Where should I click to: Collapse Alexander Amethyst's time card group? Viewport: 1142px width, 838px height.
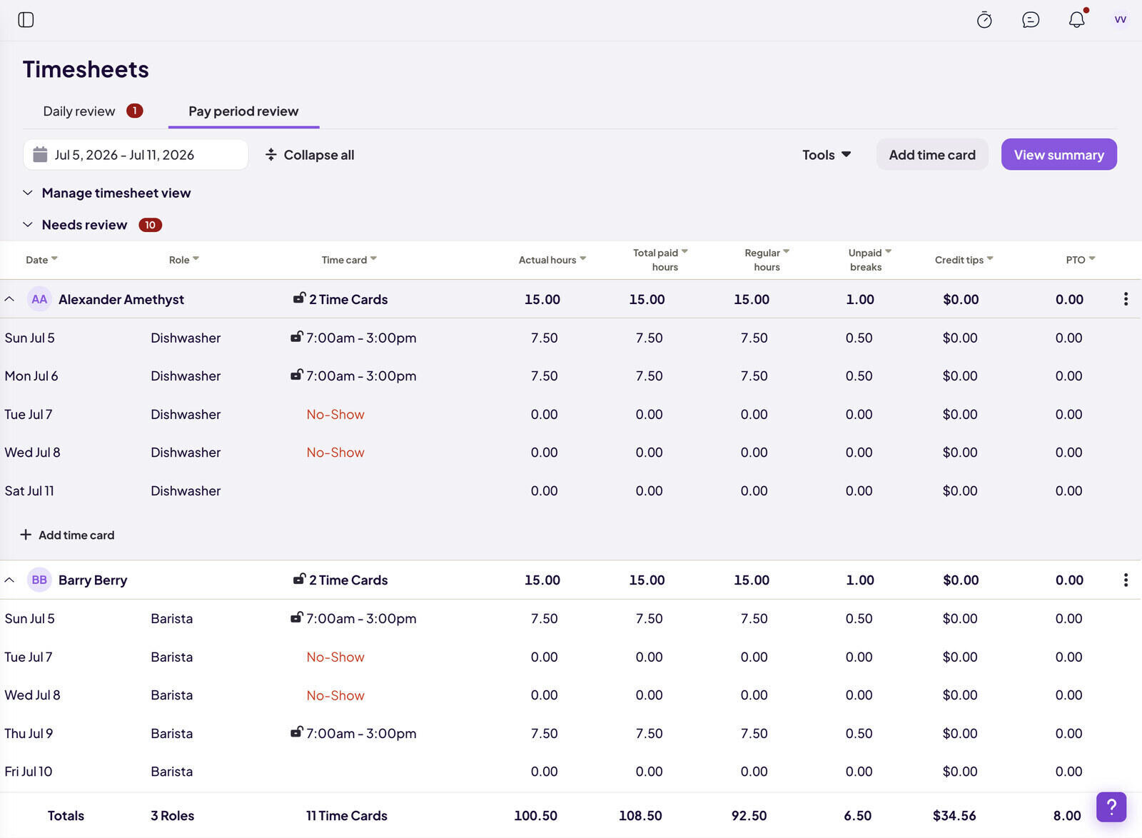(x=9, y=299)
